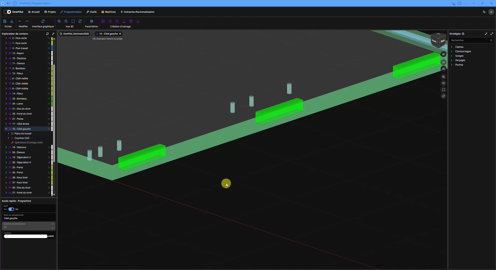Click the save icon in Fichier group
This screenshot has width=496, height=270.
pyautogui.click(x=5, y=21)
